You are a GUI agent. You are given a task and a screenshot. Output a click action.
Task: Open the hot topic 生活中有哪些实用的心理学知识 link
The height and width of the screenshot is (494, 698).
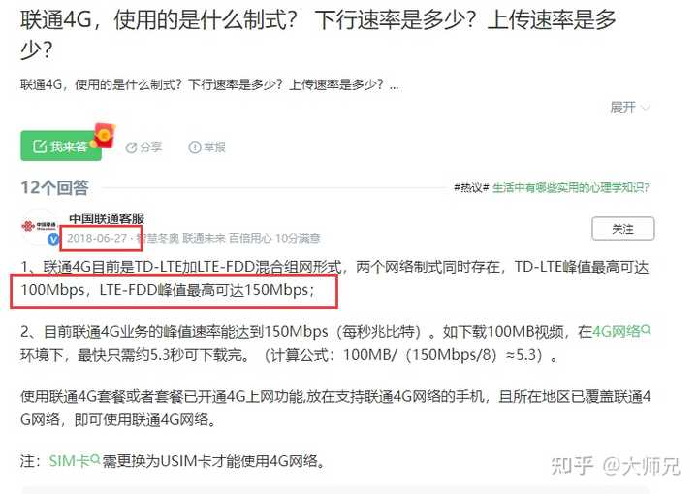[x=571, y=187]
